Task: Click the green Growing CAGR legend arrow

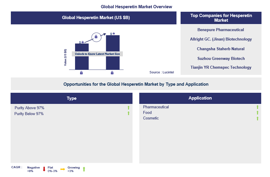Action: 84,169
